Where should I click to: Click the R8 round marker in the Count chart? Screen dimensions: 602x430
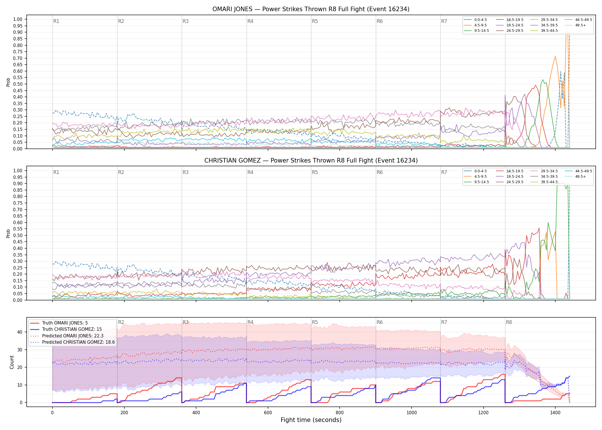(509, 322)
